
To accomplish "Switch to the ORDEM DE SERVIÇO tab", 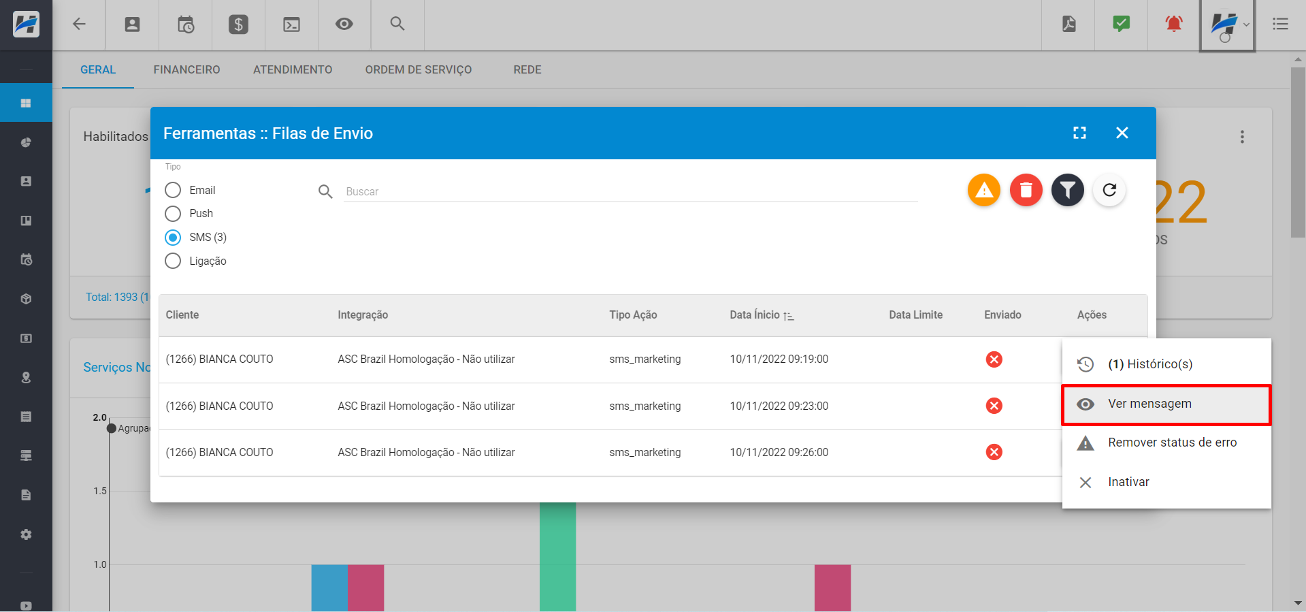I will point(419,69).
